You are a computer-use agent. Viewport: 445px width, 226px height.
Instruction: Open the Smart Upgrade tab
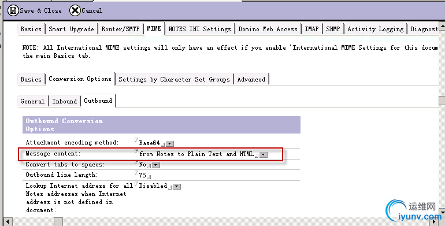[x=71, y=29]
